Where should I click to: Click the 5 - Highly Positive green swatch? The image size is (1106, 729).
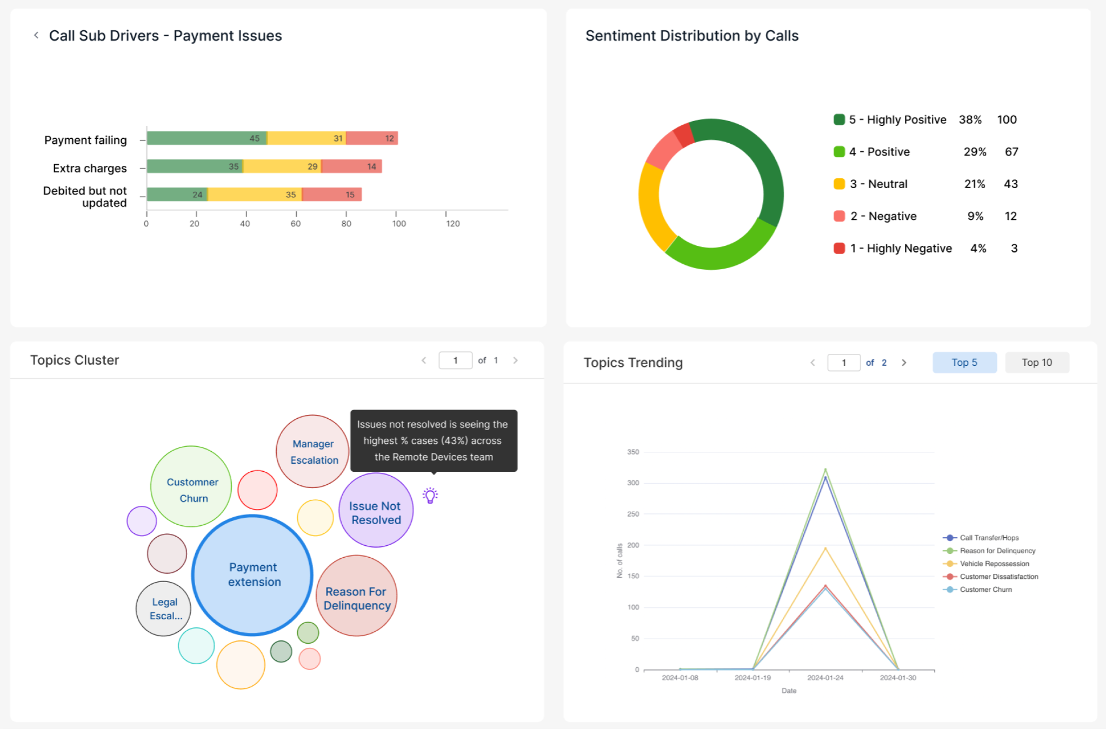click(x=839, y=119)
